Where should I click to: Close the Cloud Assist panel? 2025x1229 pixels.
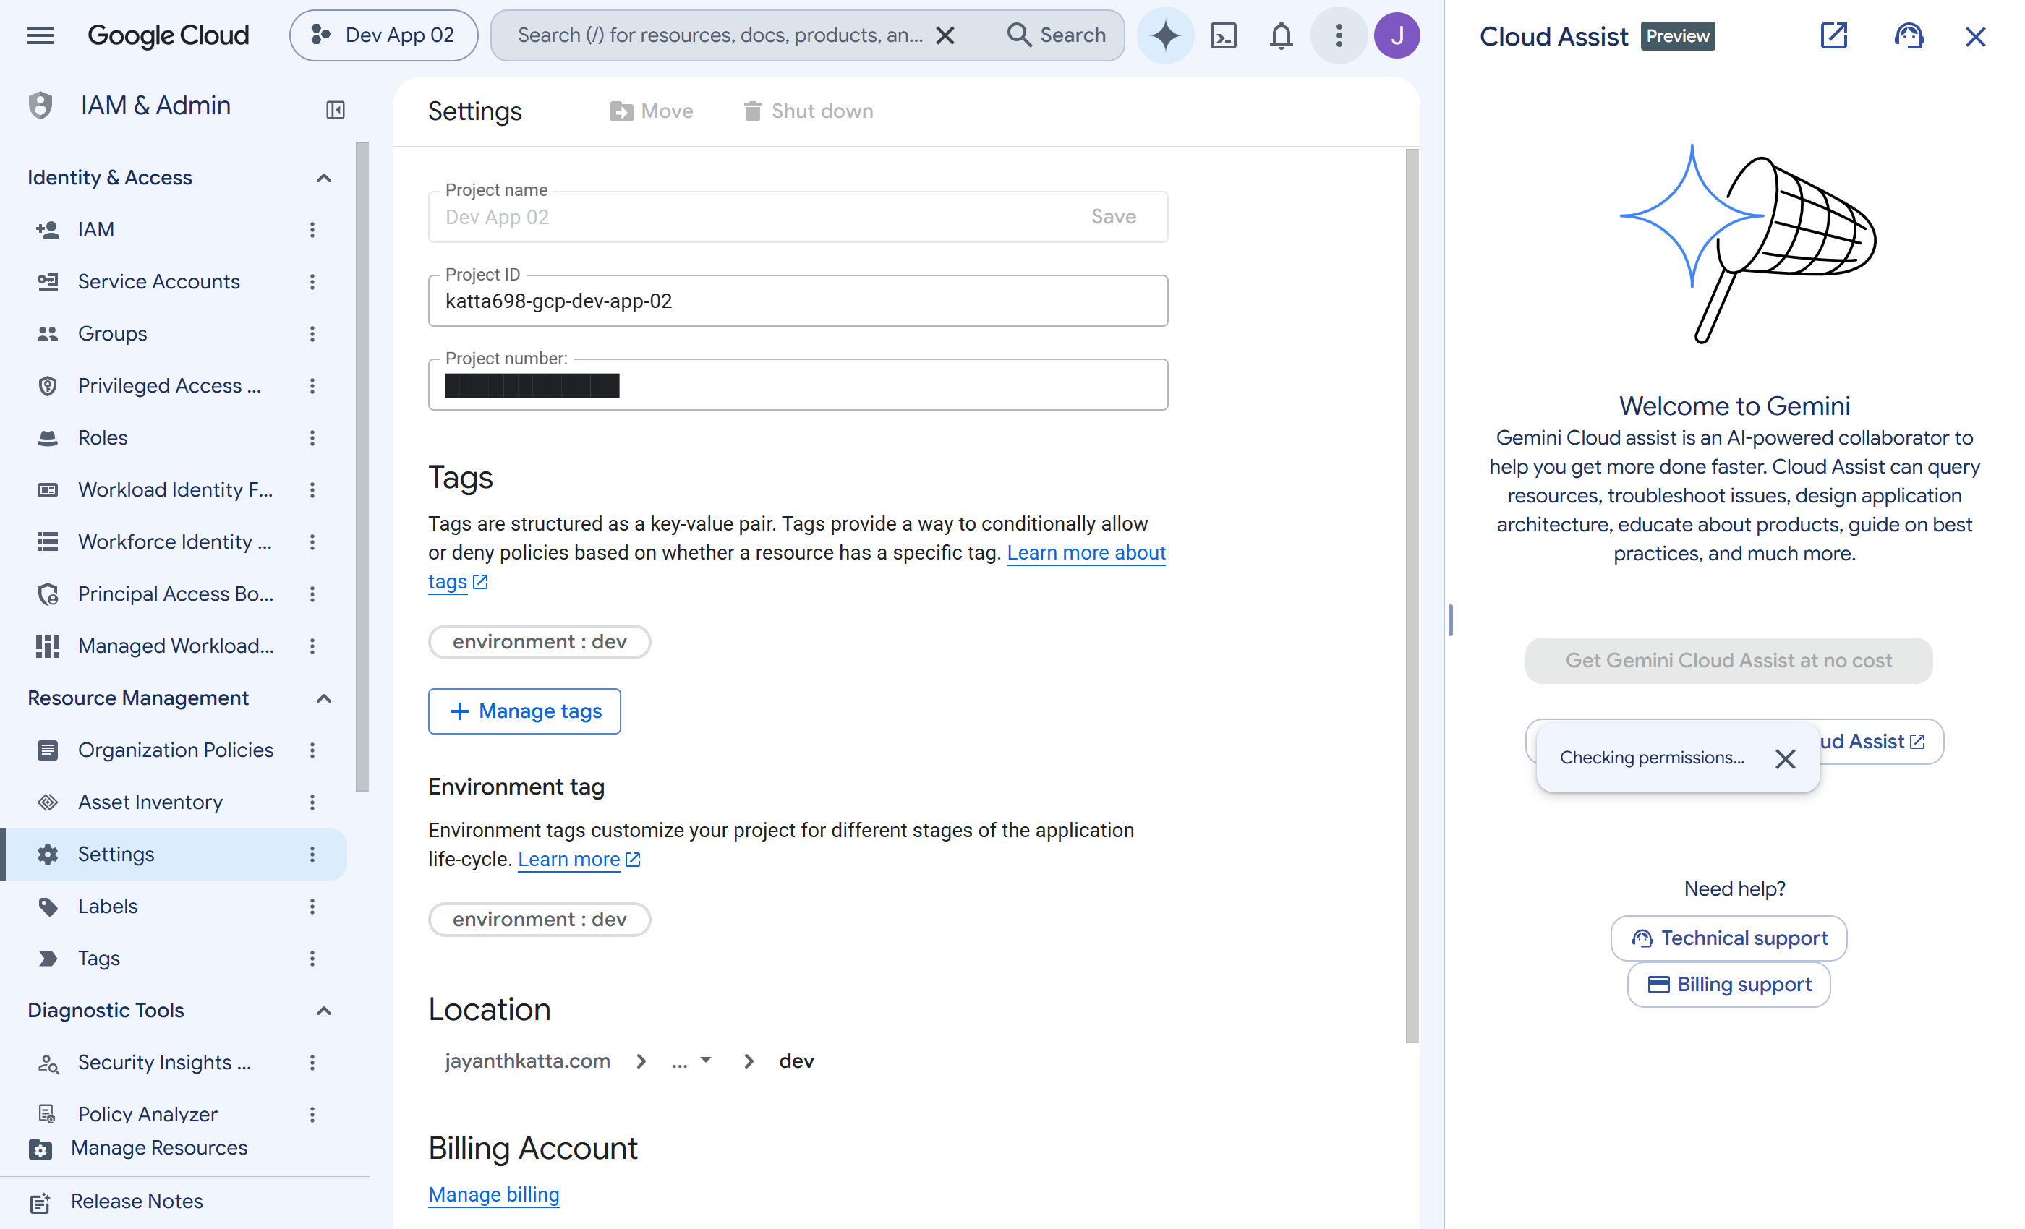[1975, 36]
